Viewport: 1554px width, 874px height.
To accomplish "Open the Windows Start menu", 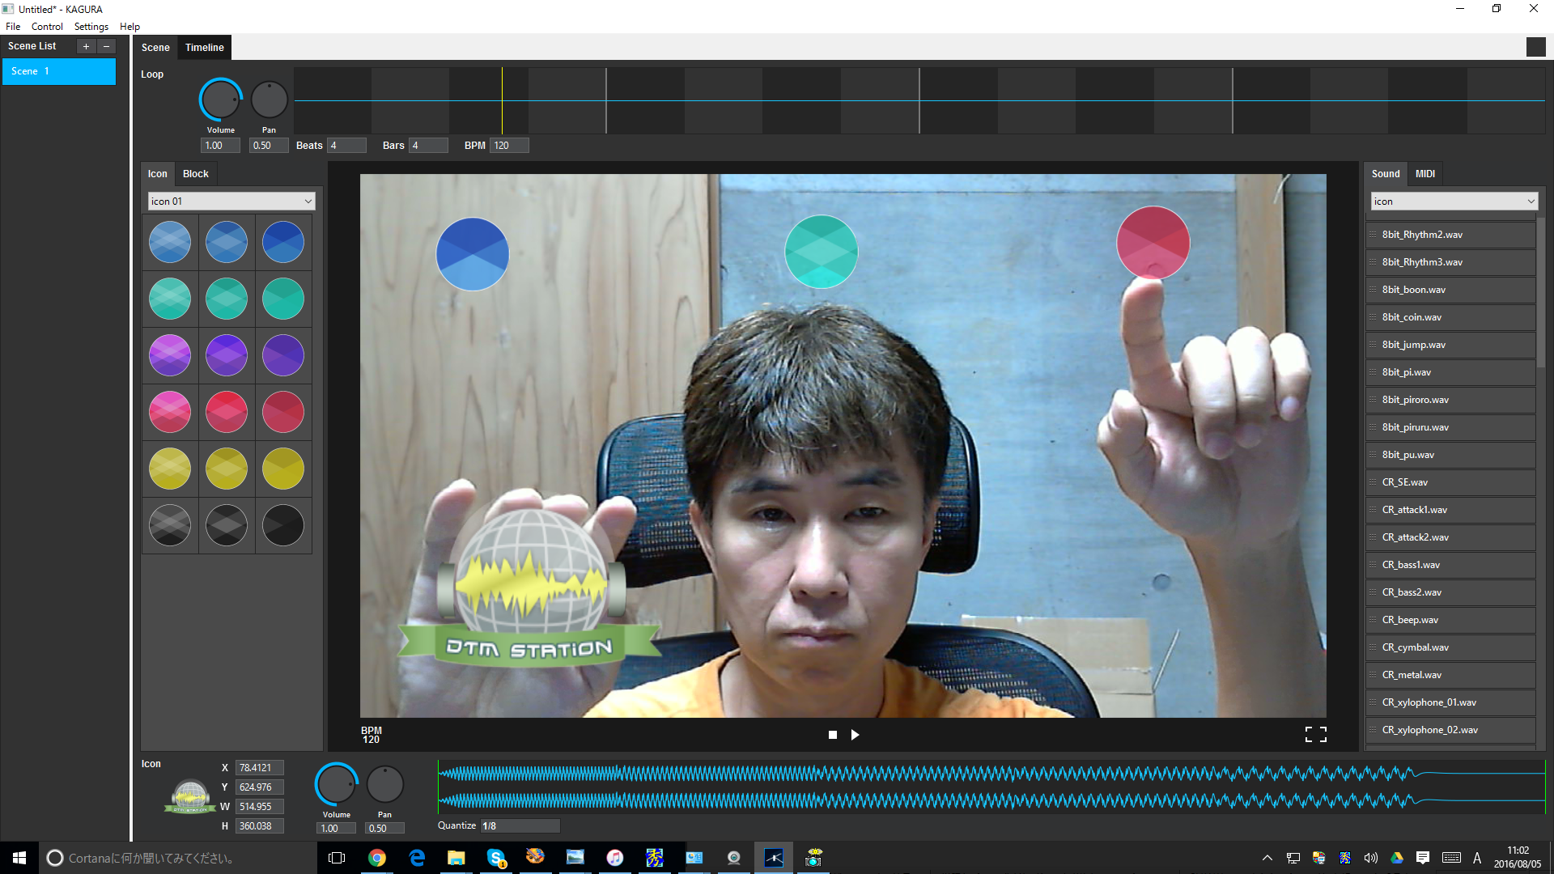I will (x=19, y=858).
